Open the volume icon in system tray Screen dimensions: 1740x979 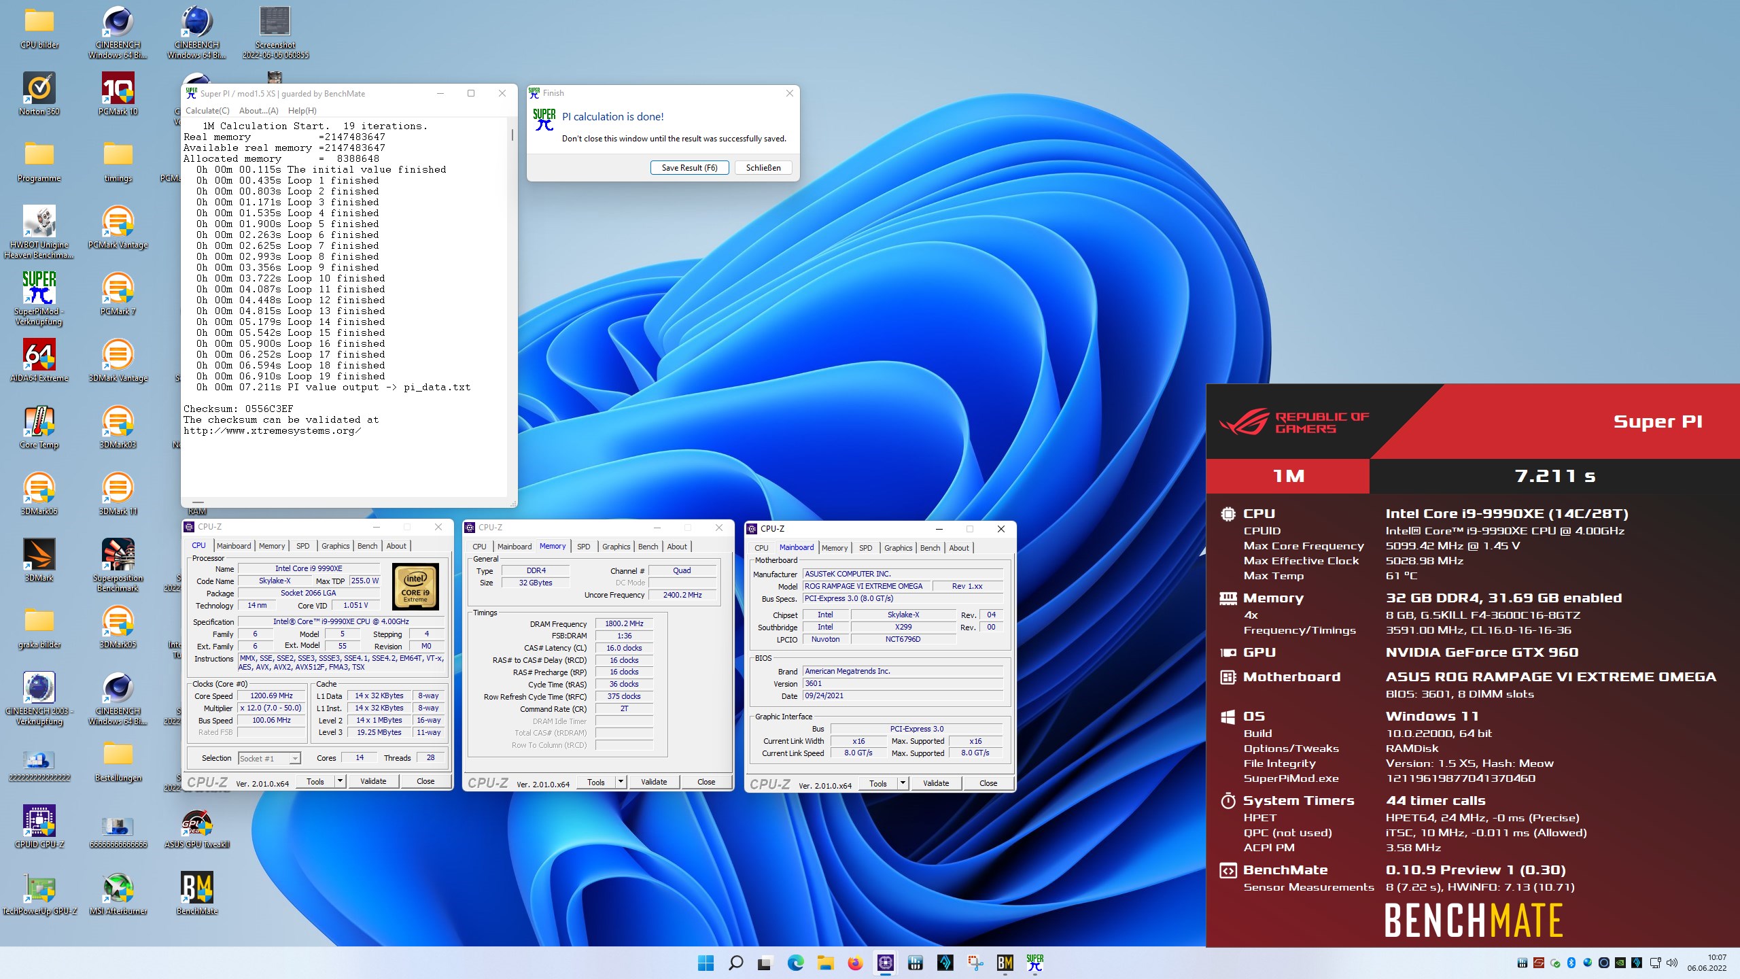(1672, 963)
